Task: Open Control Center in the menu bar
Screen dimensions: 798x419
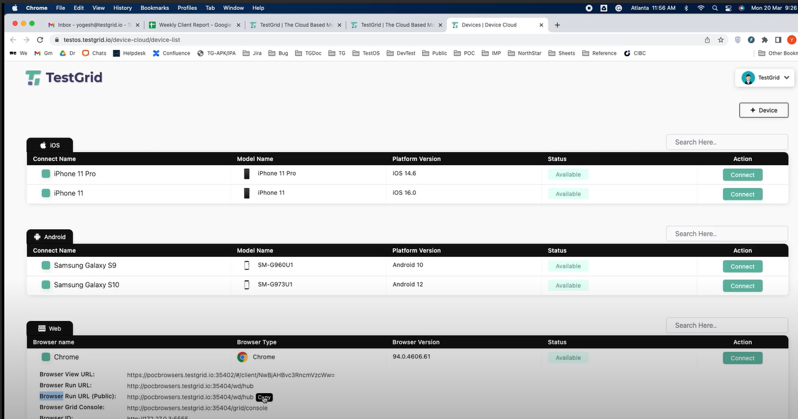Action: pos(728,8)
